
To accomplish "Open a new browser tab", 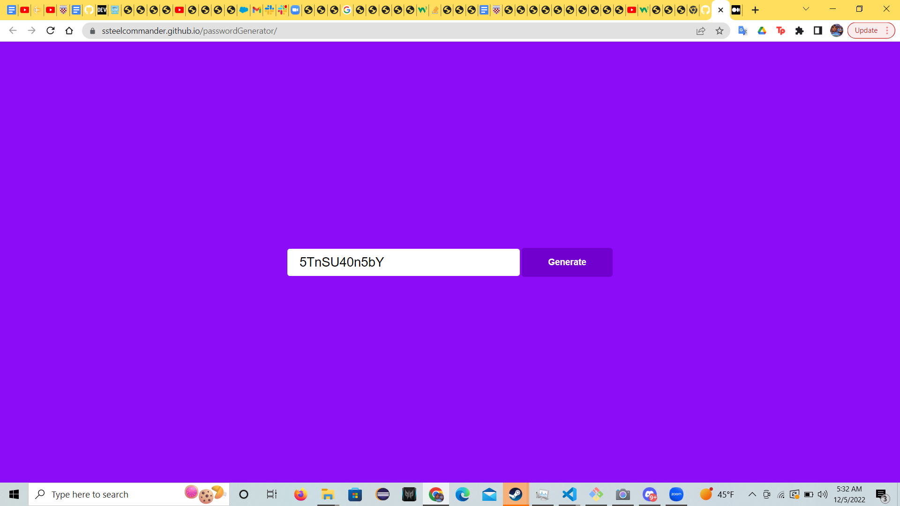I will point(755,10).
